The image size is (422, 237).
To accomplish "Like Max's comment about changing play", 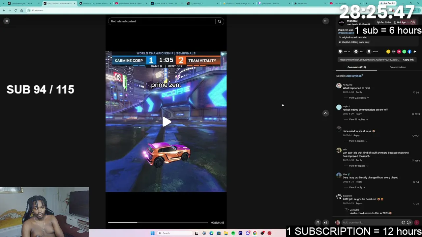I will pos(414,182).
